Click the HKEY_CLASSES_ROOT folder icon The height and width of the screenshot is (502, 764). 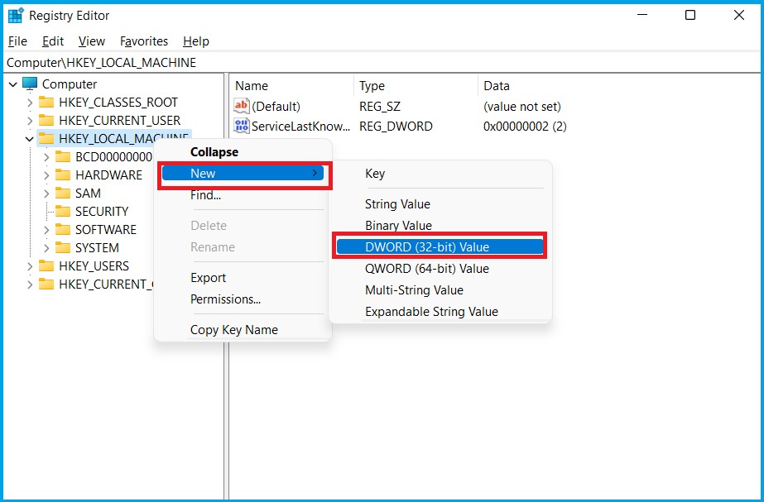pos(46,103)
